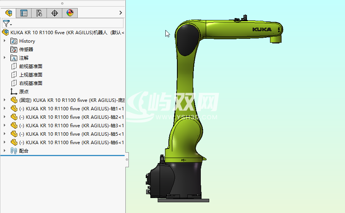Select the robot's black shoulder joint cover

187,40
